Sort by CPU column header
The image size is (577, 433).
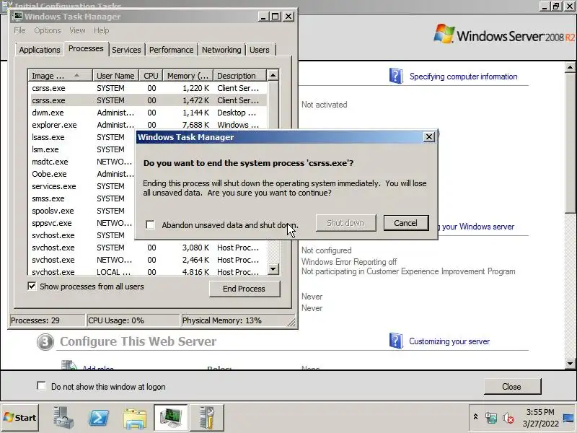(x=151, y=76)
